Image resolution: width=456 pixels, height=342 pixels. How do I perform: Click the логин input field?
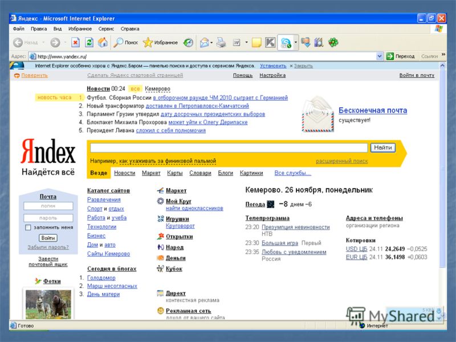tap(48, 206)
